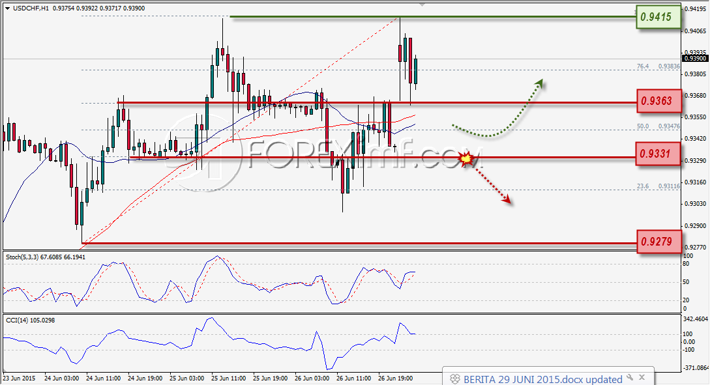
Task: Click the Fibonacci 76.4 0.93836 label
Action: click(x=658, y=66)
